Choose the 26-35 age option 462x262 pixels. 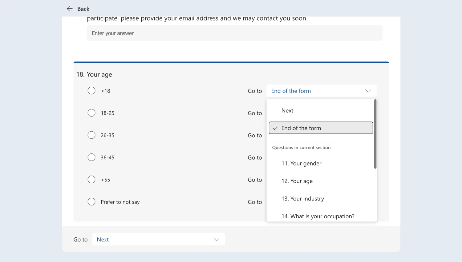click(91, 135)
